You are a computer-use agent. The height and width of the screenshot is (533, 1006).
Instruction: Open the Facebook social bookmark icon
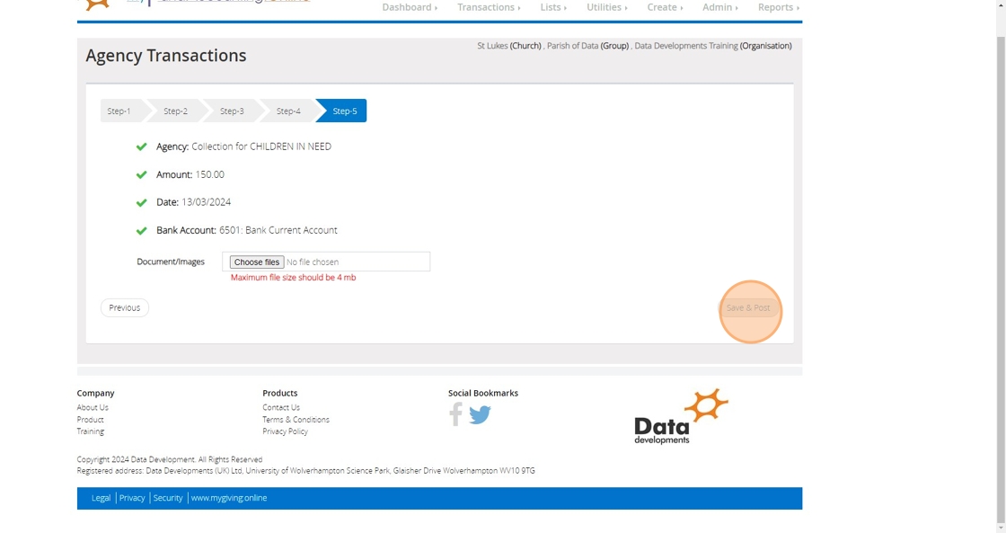click(x=455, y=414)
